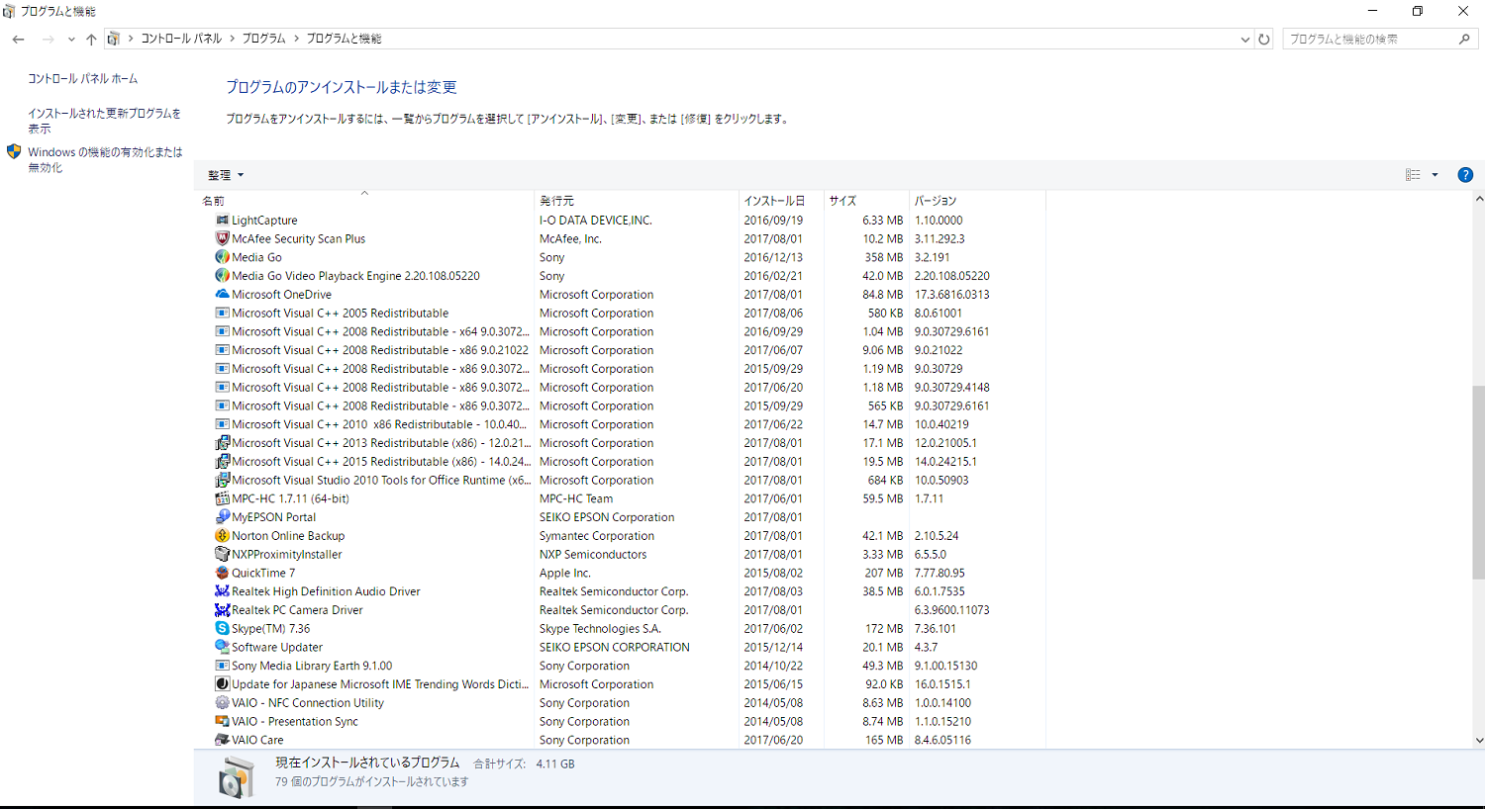Click the vertical scrollbar thumb
This screenshot has height=809, width=1485.
(1478, 482)
